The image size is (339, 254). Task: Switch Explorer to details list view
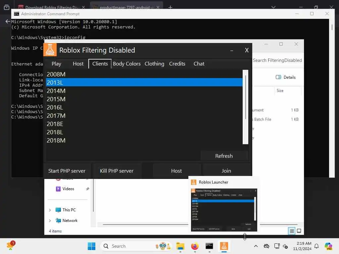[x=292, y=231]
